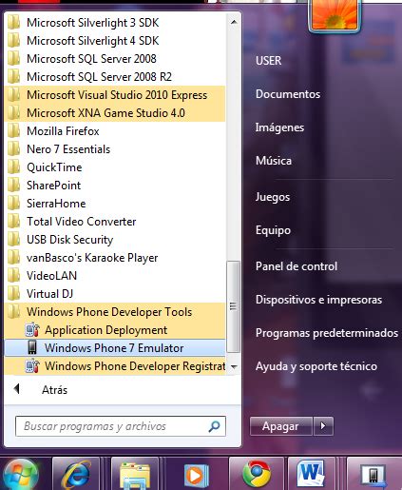
Task: Open Ayuda y soporte técnico
Action: point(316,366)
